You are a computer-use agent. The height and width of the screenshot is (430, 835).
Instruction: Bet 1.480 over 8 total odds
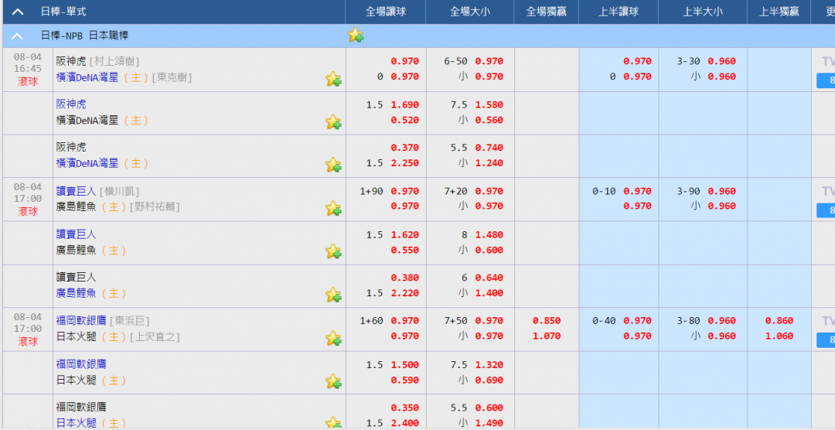[489, 235]
